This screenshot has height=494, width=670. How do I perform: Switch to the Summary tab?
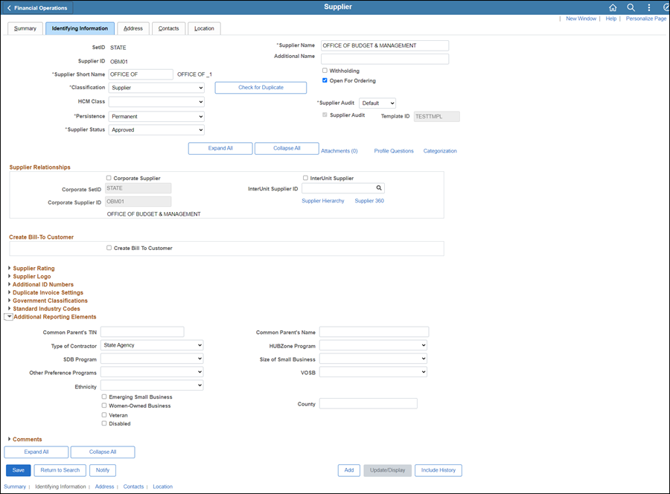pyautogui.click(x=25, y=28)
